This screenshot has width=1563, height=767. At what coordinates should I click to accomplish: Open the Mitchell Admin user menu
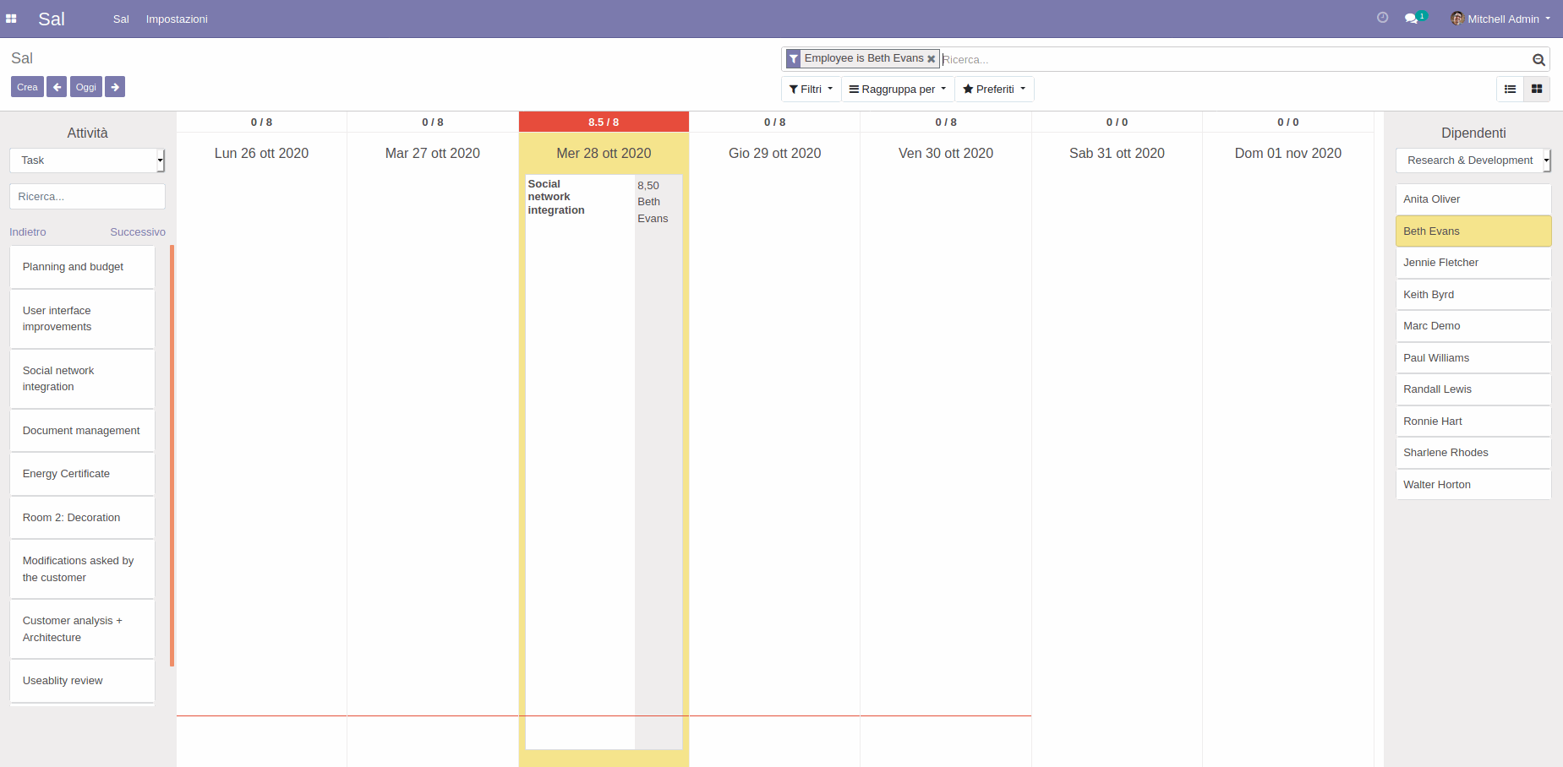coord(1501,19)
